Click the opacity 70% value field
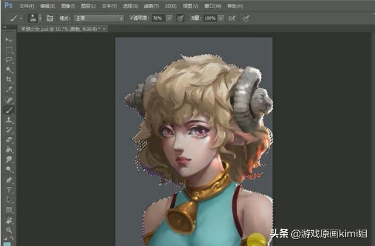The height and width of the screenshot is (246, 375). [x=158, y=18]
